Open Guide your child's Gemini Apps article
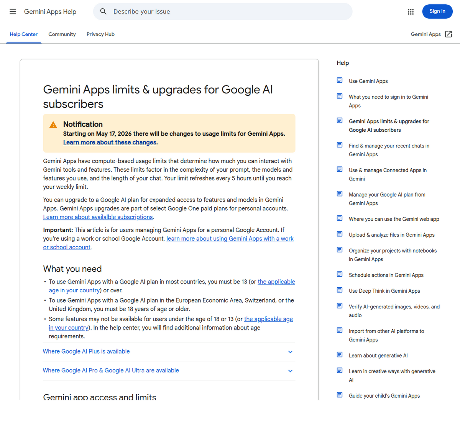 point(384,396)
